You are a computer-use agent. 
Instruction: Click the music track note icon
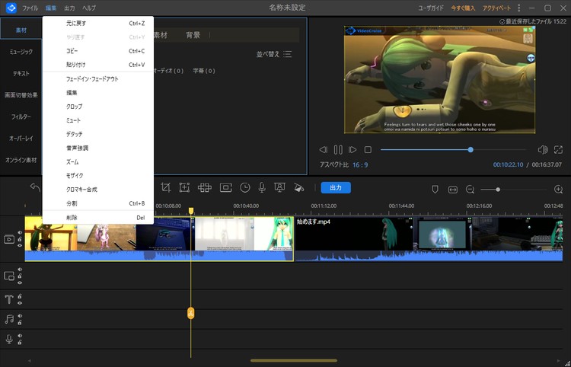(9, 319)
